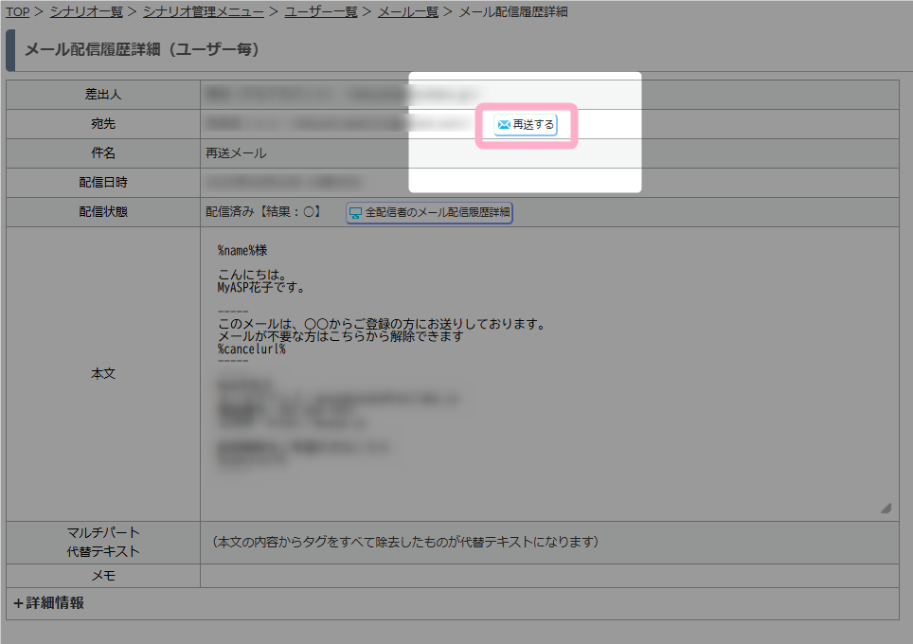
Task: Click the 本文 text area resize handle
Action: [x=886, y=509]
